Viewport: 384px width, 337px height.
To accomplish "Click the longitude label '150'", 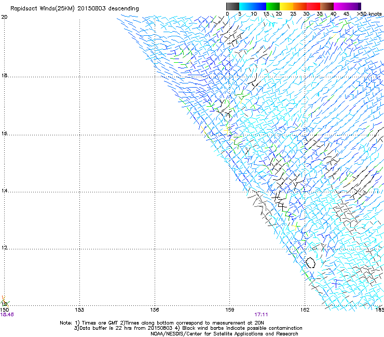I will (5, 310).
